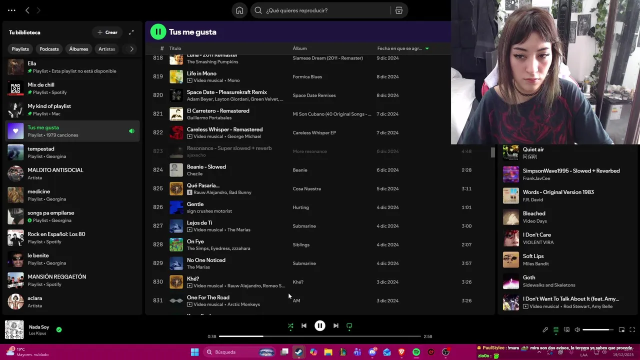The image size is (640, 360).
Task: Open Spotify taskbar icon
Action: (416, 352)
